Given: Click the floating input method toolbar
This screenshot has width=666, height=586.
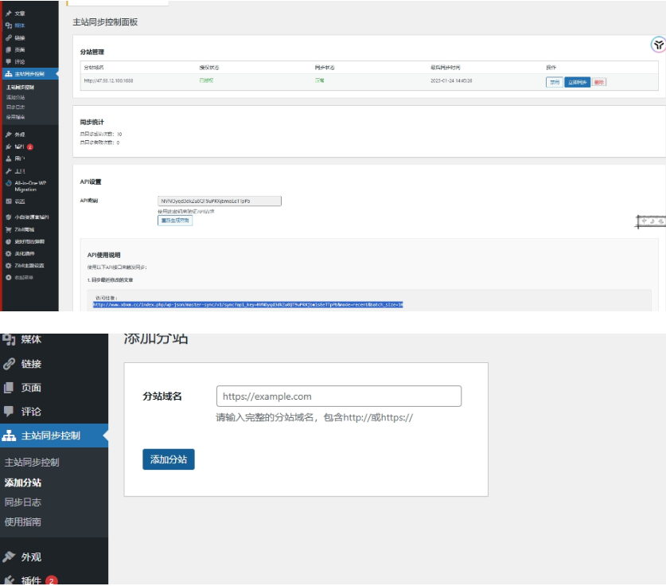Looking at the screenshot, I should 649,221.
